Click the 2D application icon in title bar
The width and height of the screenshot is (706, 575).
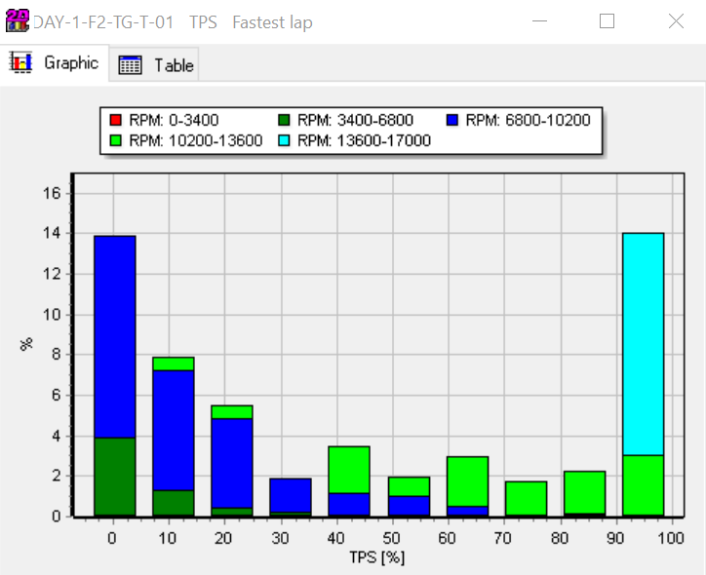(x=17, y=20)
